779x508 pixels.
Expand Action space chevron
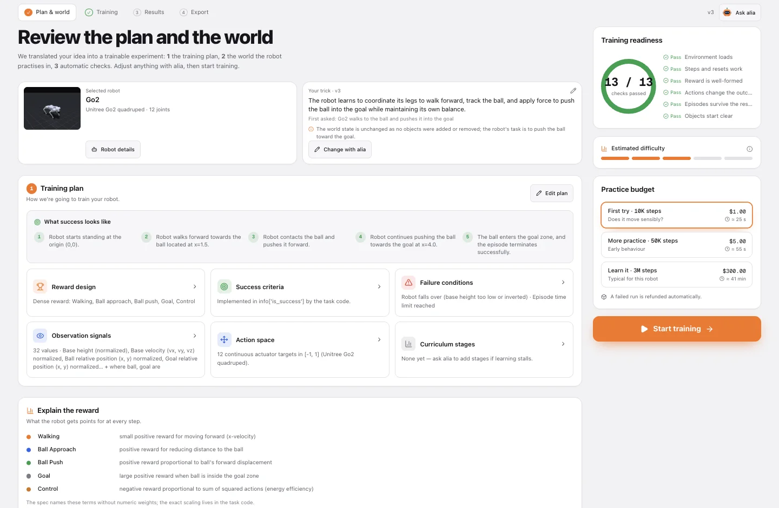coord(379,339)
